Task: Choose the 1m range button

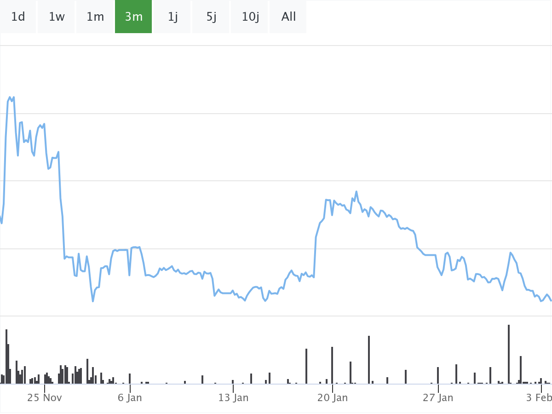Action: (95, 17)
